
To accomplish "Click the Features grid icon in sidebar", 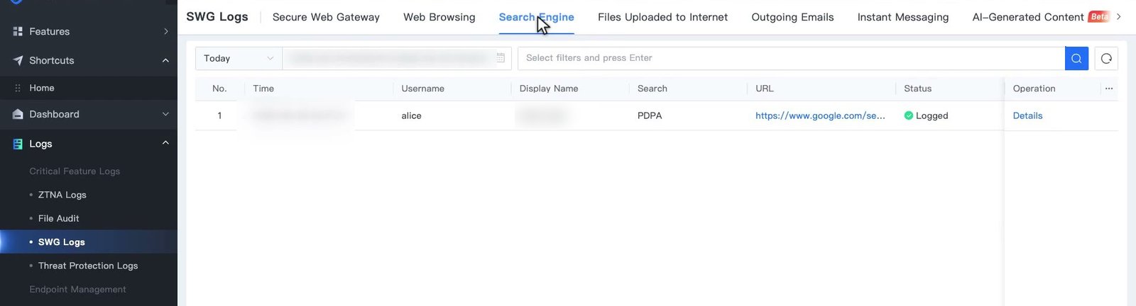I will pyautogui.click(x=18, y=31).
